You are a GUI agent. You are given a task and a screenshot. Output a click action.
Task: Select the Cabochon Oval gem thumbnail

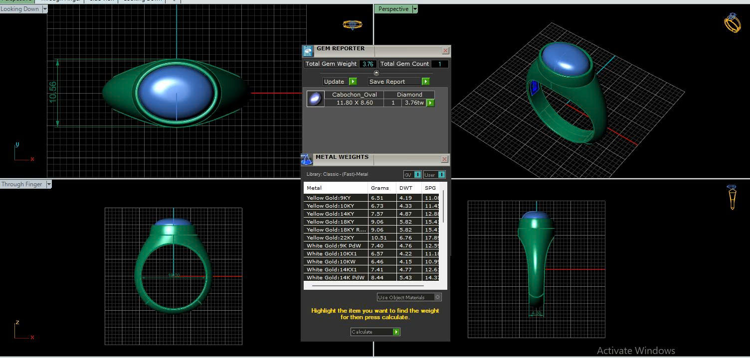[314, 99]
